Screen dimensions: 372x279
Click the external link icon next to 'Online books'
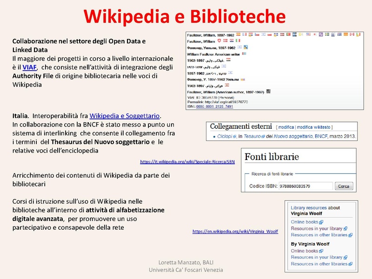click(321, 222)
